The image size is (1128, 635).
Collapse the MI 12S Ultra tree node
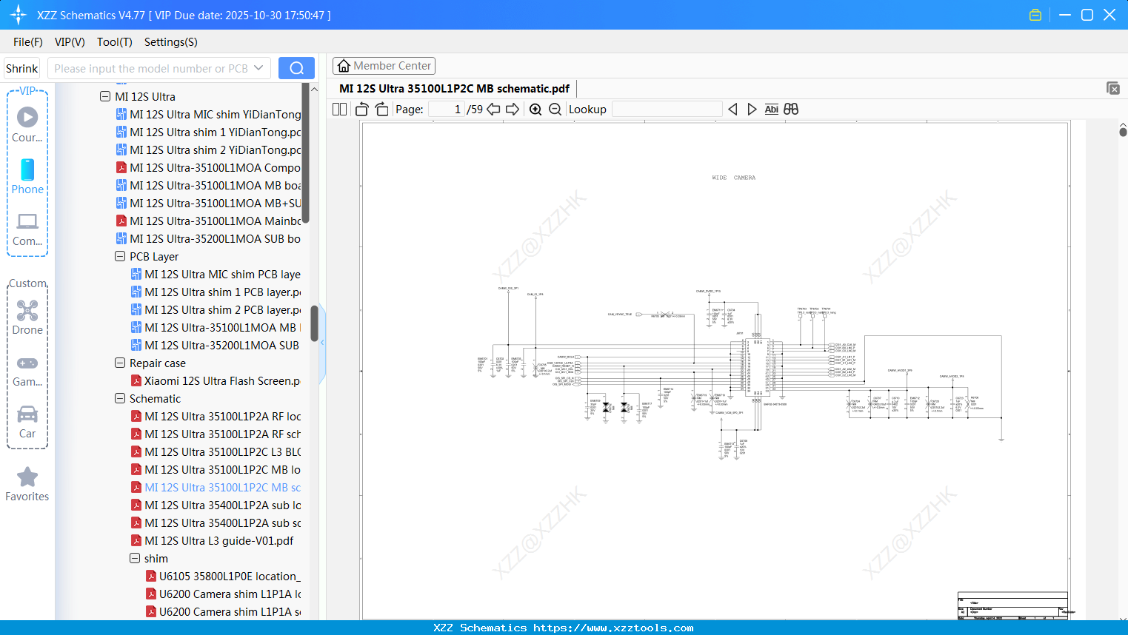[x=105, y=96]
